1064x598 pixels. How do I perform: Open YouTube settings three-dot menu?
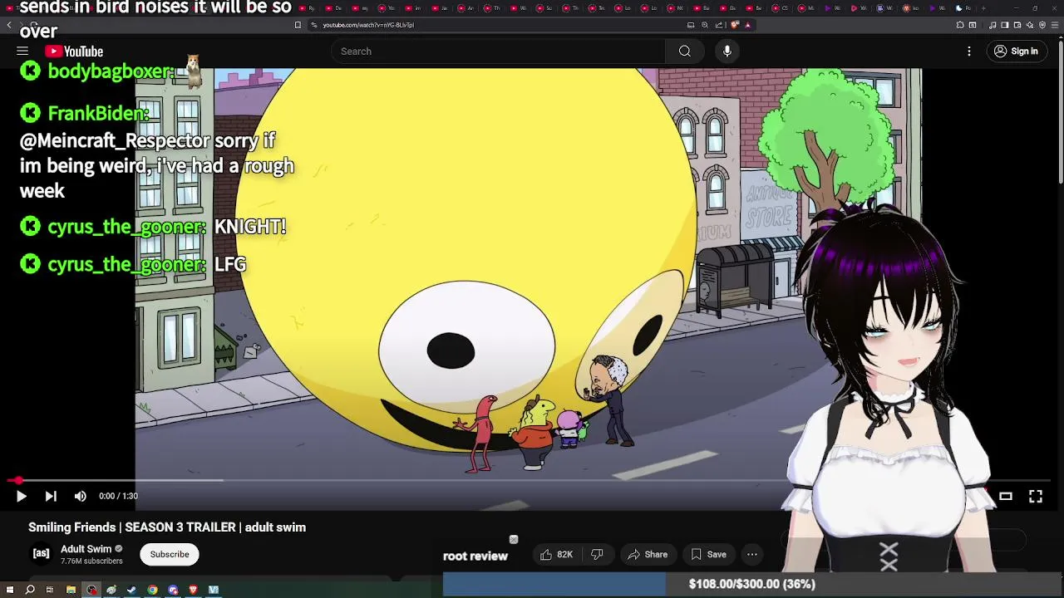969,51
